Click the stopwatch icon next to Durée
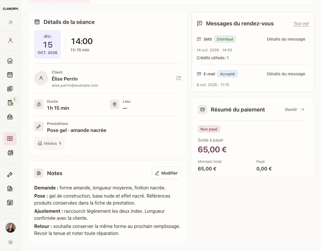The height and width of the screenshot is (251, 321). 39,104
